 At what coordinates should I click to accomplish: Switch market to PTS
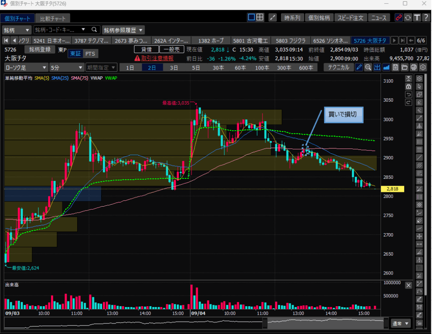(90, 54)
